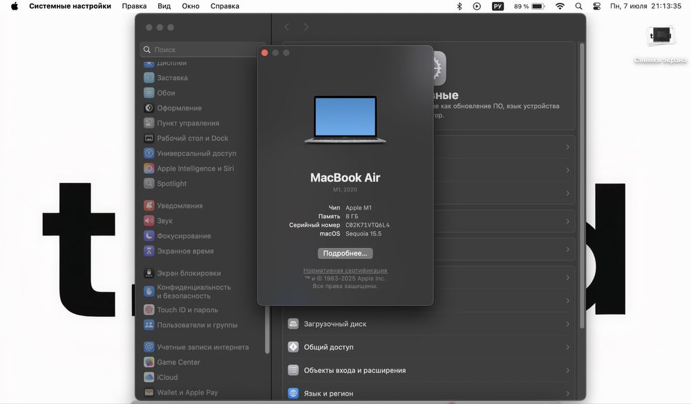The width and height of the screenshot is (691, 404).
Task: Click the Подробнее... button
Action: (x=345, y=253)
